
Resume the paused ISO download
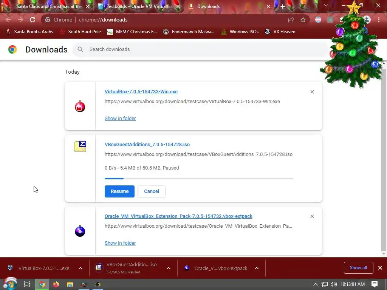pyautogui.click(x=119, y=191)
